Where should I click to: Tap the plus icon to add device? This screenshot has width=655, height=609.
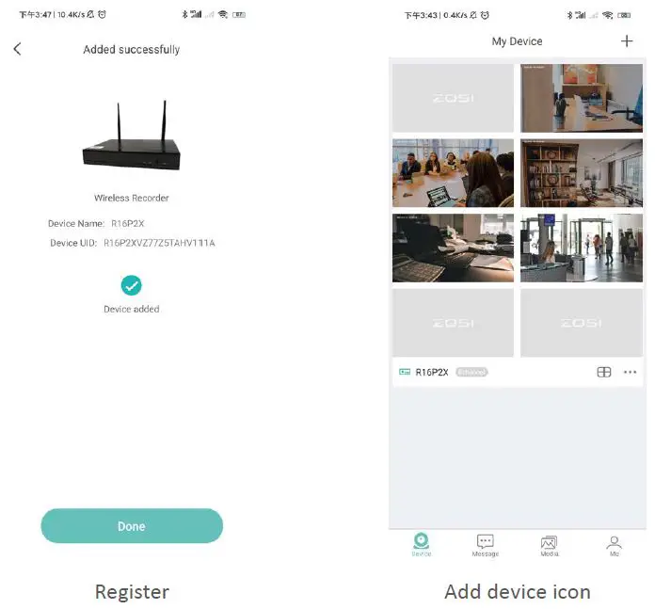(627, 40)
